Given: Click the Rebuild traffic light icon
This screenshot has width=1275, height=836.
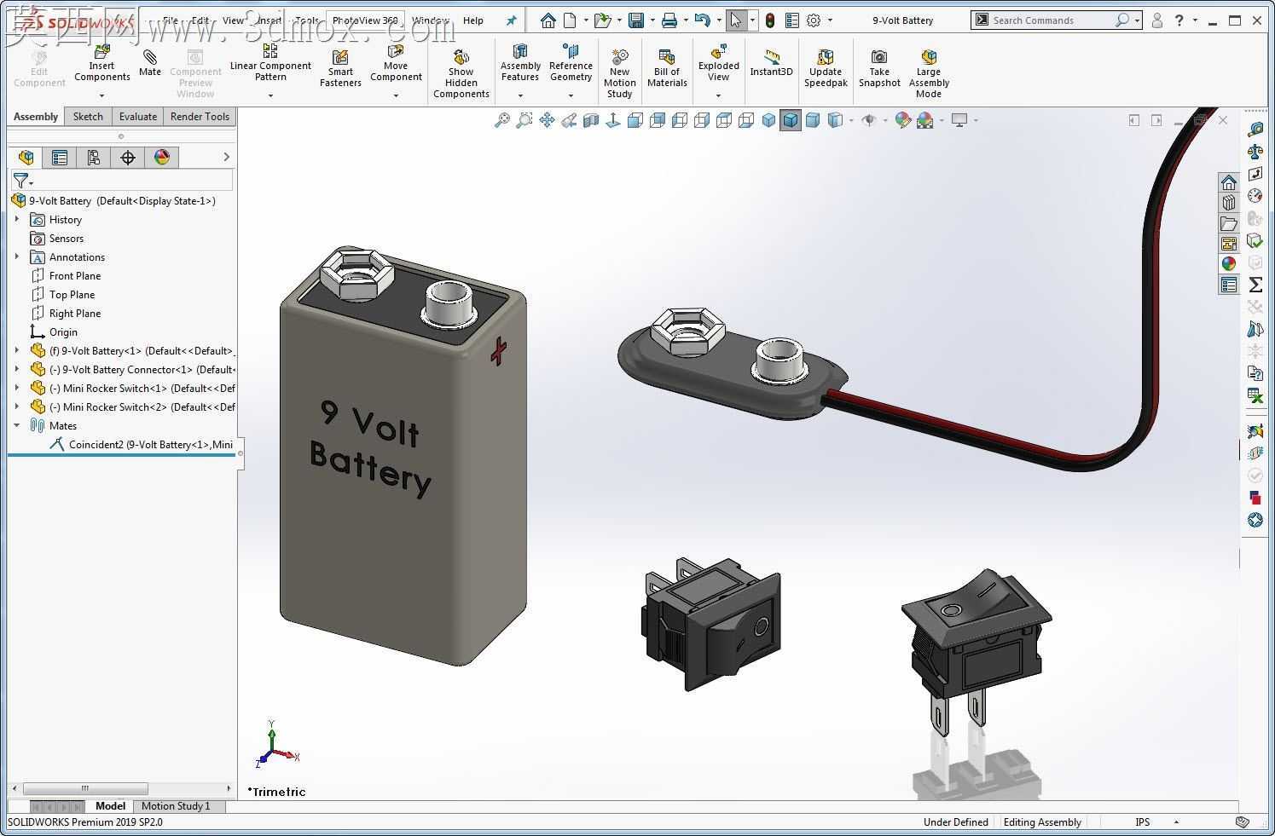Looking at the screenshot, I should tap(770, 20).
